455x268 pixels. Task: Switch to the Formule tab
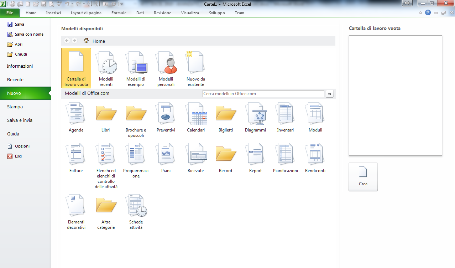(119, 13)
